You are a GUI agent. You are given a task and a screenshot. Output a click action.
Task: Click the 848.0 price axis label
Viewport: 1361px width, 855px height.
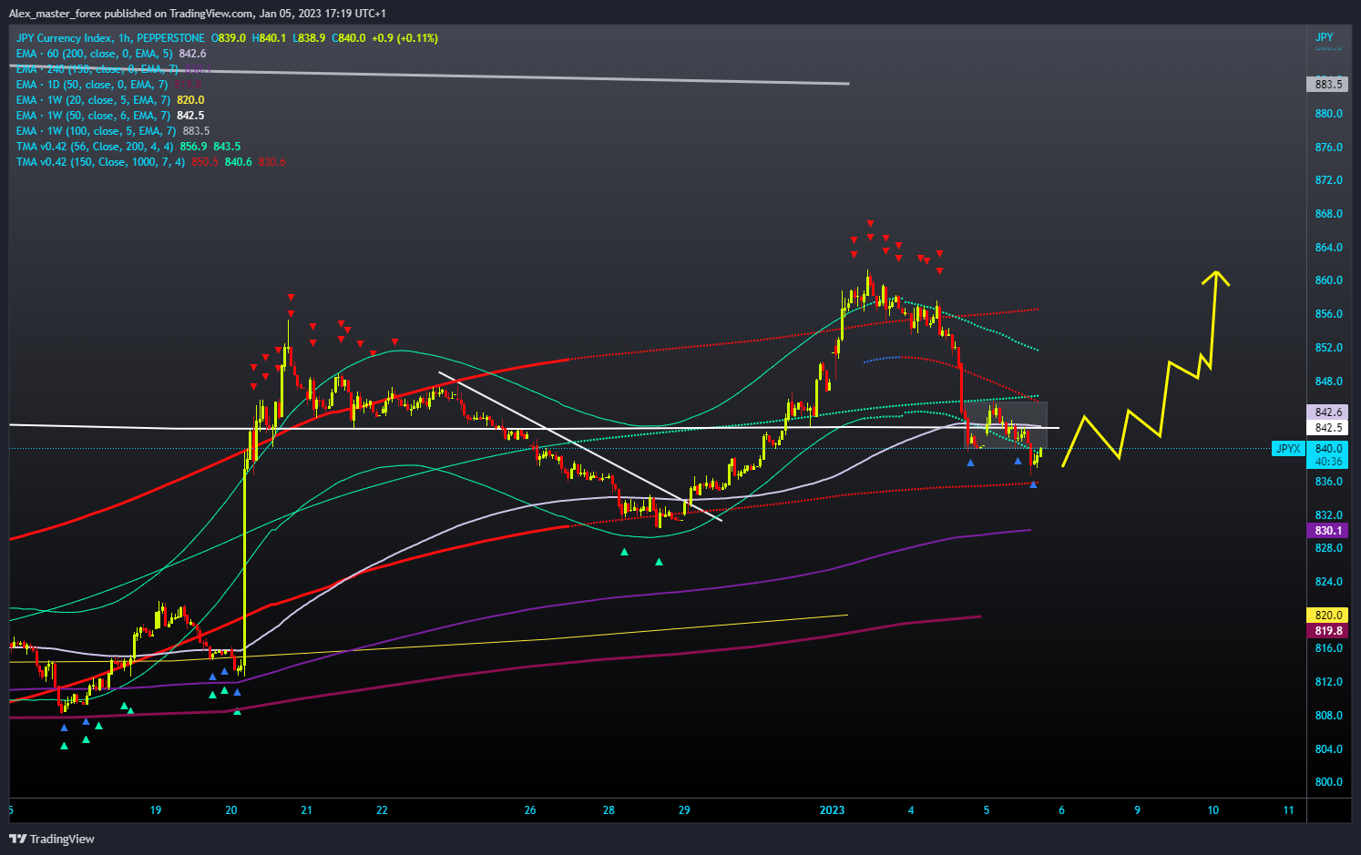(x=1328, y=382)
